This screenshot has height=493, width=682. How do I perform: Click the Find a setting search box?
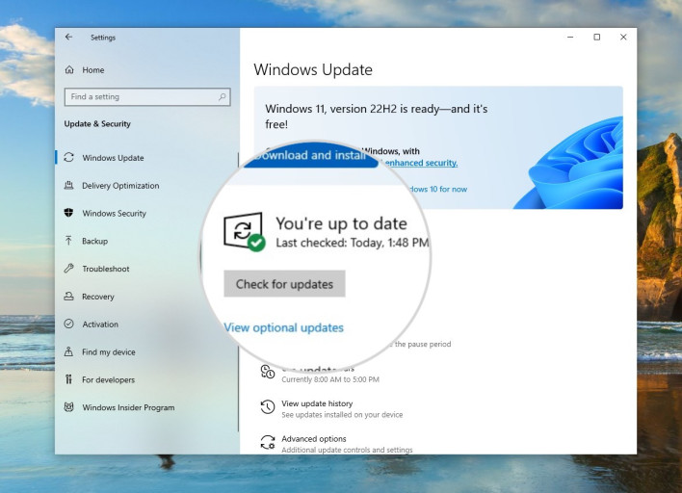[x=147, y=96]
